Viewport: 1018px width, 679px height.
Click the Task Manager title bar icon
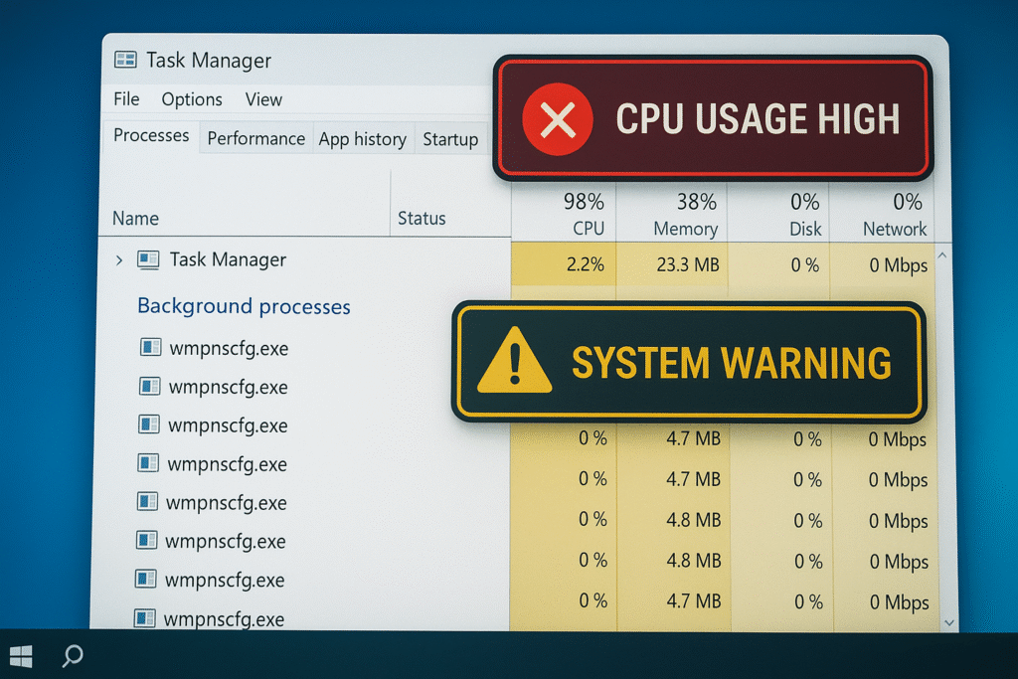point(125,60)
